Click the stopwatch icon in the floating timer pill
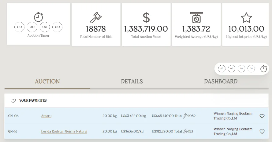 263,69
